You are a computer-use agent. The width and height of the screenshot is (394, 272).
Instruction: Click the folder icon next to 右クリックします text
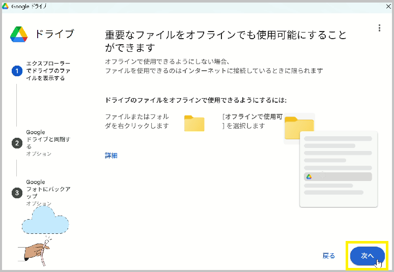click(x=194, y=123)
